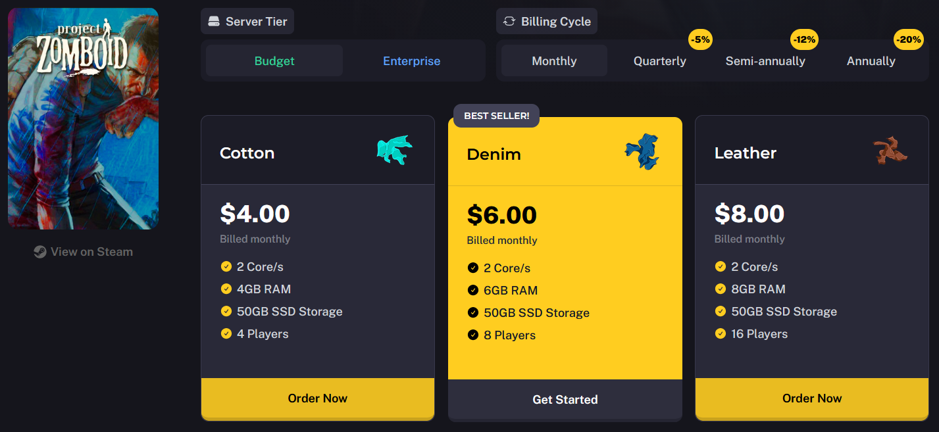Select Semi-annually billing option

(765, 61)
